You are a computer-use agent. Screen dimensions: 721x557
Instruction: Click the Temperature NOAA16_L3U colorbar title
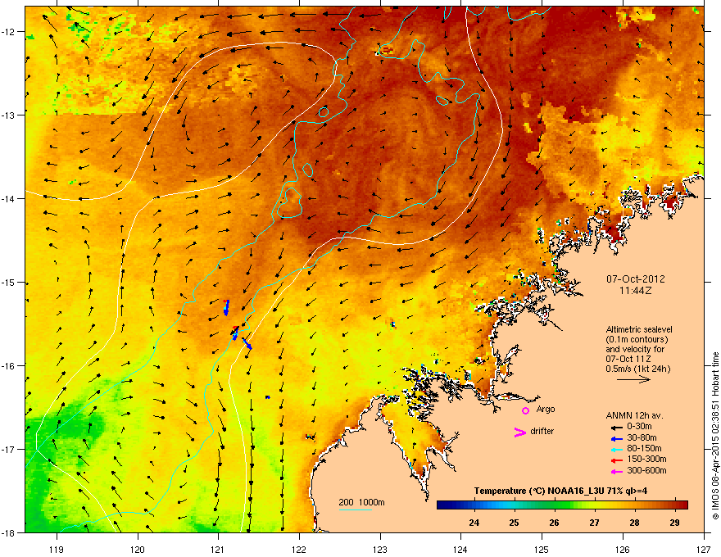point(560,491)
